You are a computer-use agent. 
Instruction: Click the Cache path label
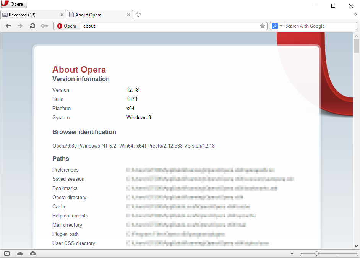pos(59,206)
